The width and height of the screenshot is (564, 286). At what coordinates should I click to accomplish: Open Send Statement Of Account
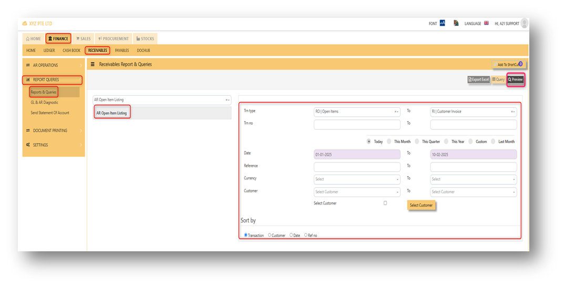(49, 113)
